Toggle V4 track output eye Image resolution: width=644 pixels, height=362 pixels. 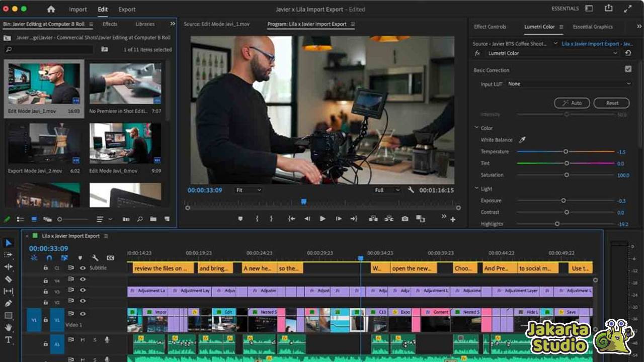coord(83,279)
